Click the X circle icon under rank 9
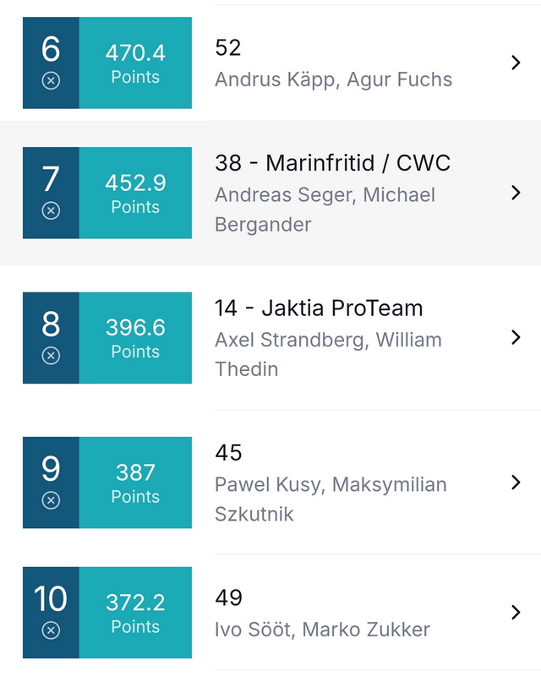541x676 pixels. click(51, 500)
